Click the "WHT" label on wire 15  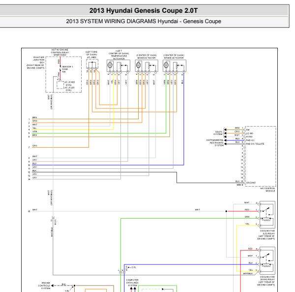tap(35, 210)
